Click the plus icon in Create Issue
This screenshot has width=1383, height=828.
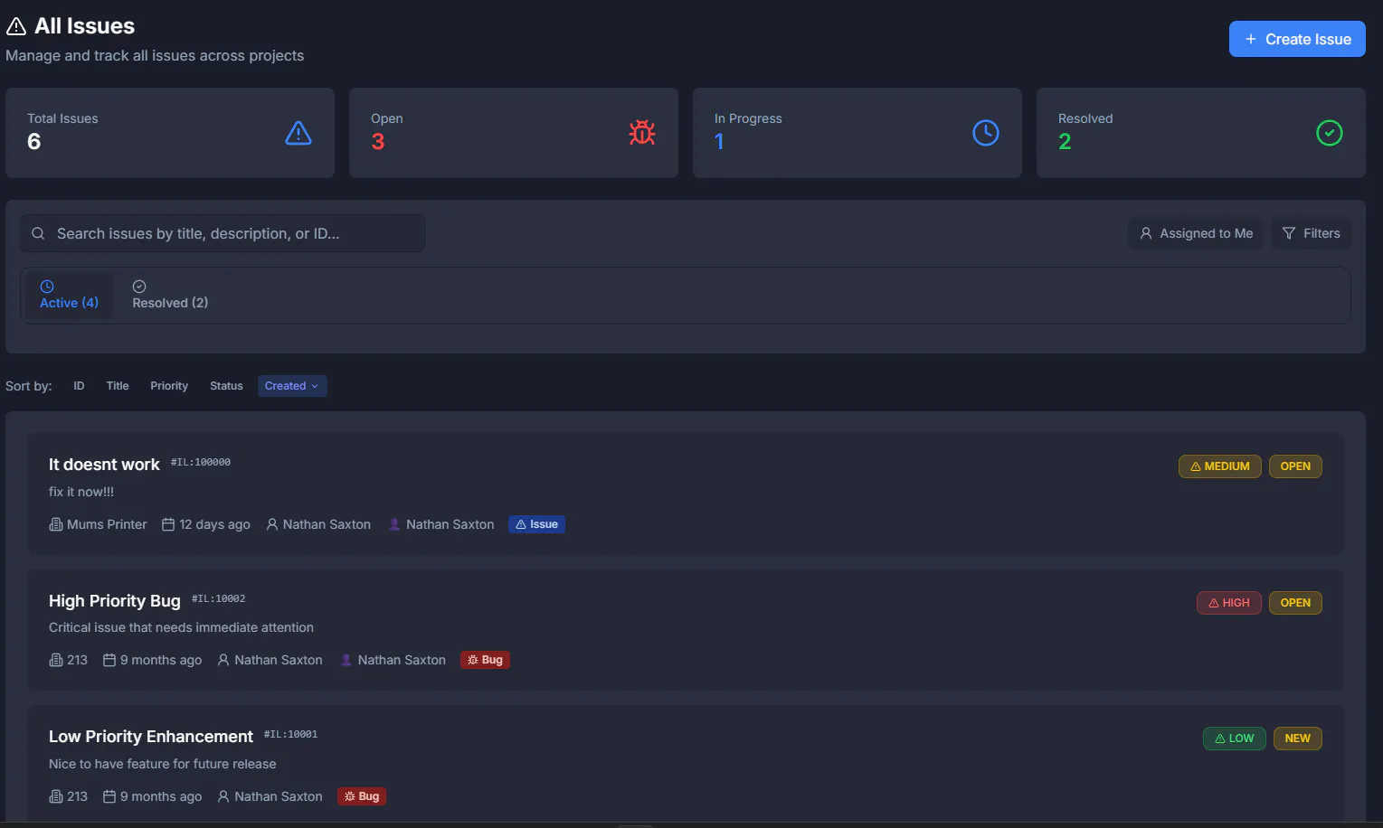point(1251,39)
